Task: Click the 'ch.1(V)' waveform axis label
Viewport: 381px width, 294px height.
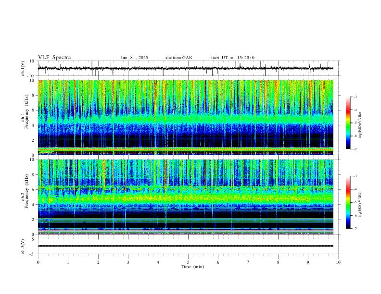Action: tap(23, 68)
